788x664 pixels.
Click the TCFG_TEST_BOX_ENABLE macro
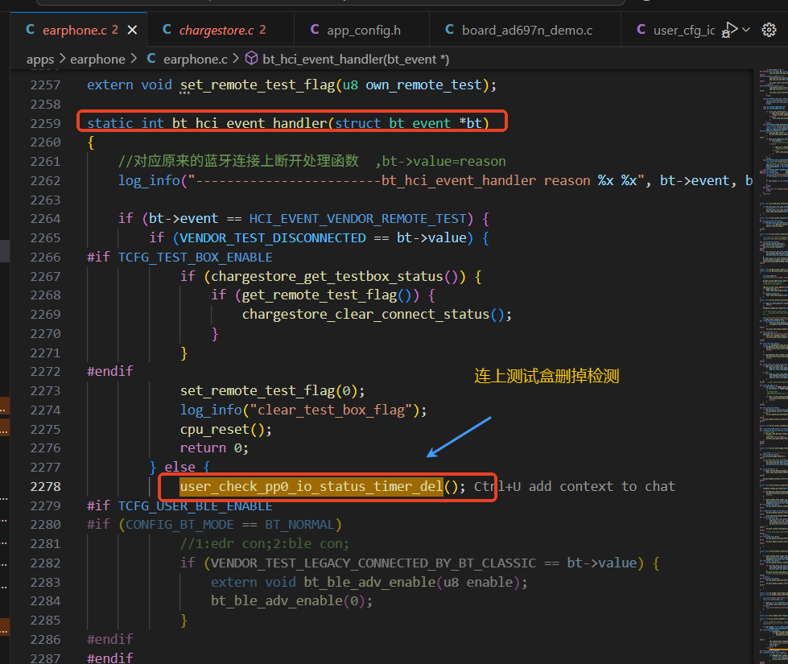pyautogui.click(x=196, y=258)
